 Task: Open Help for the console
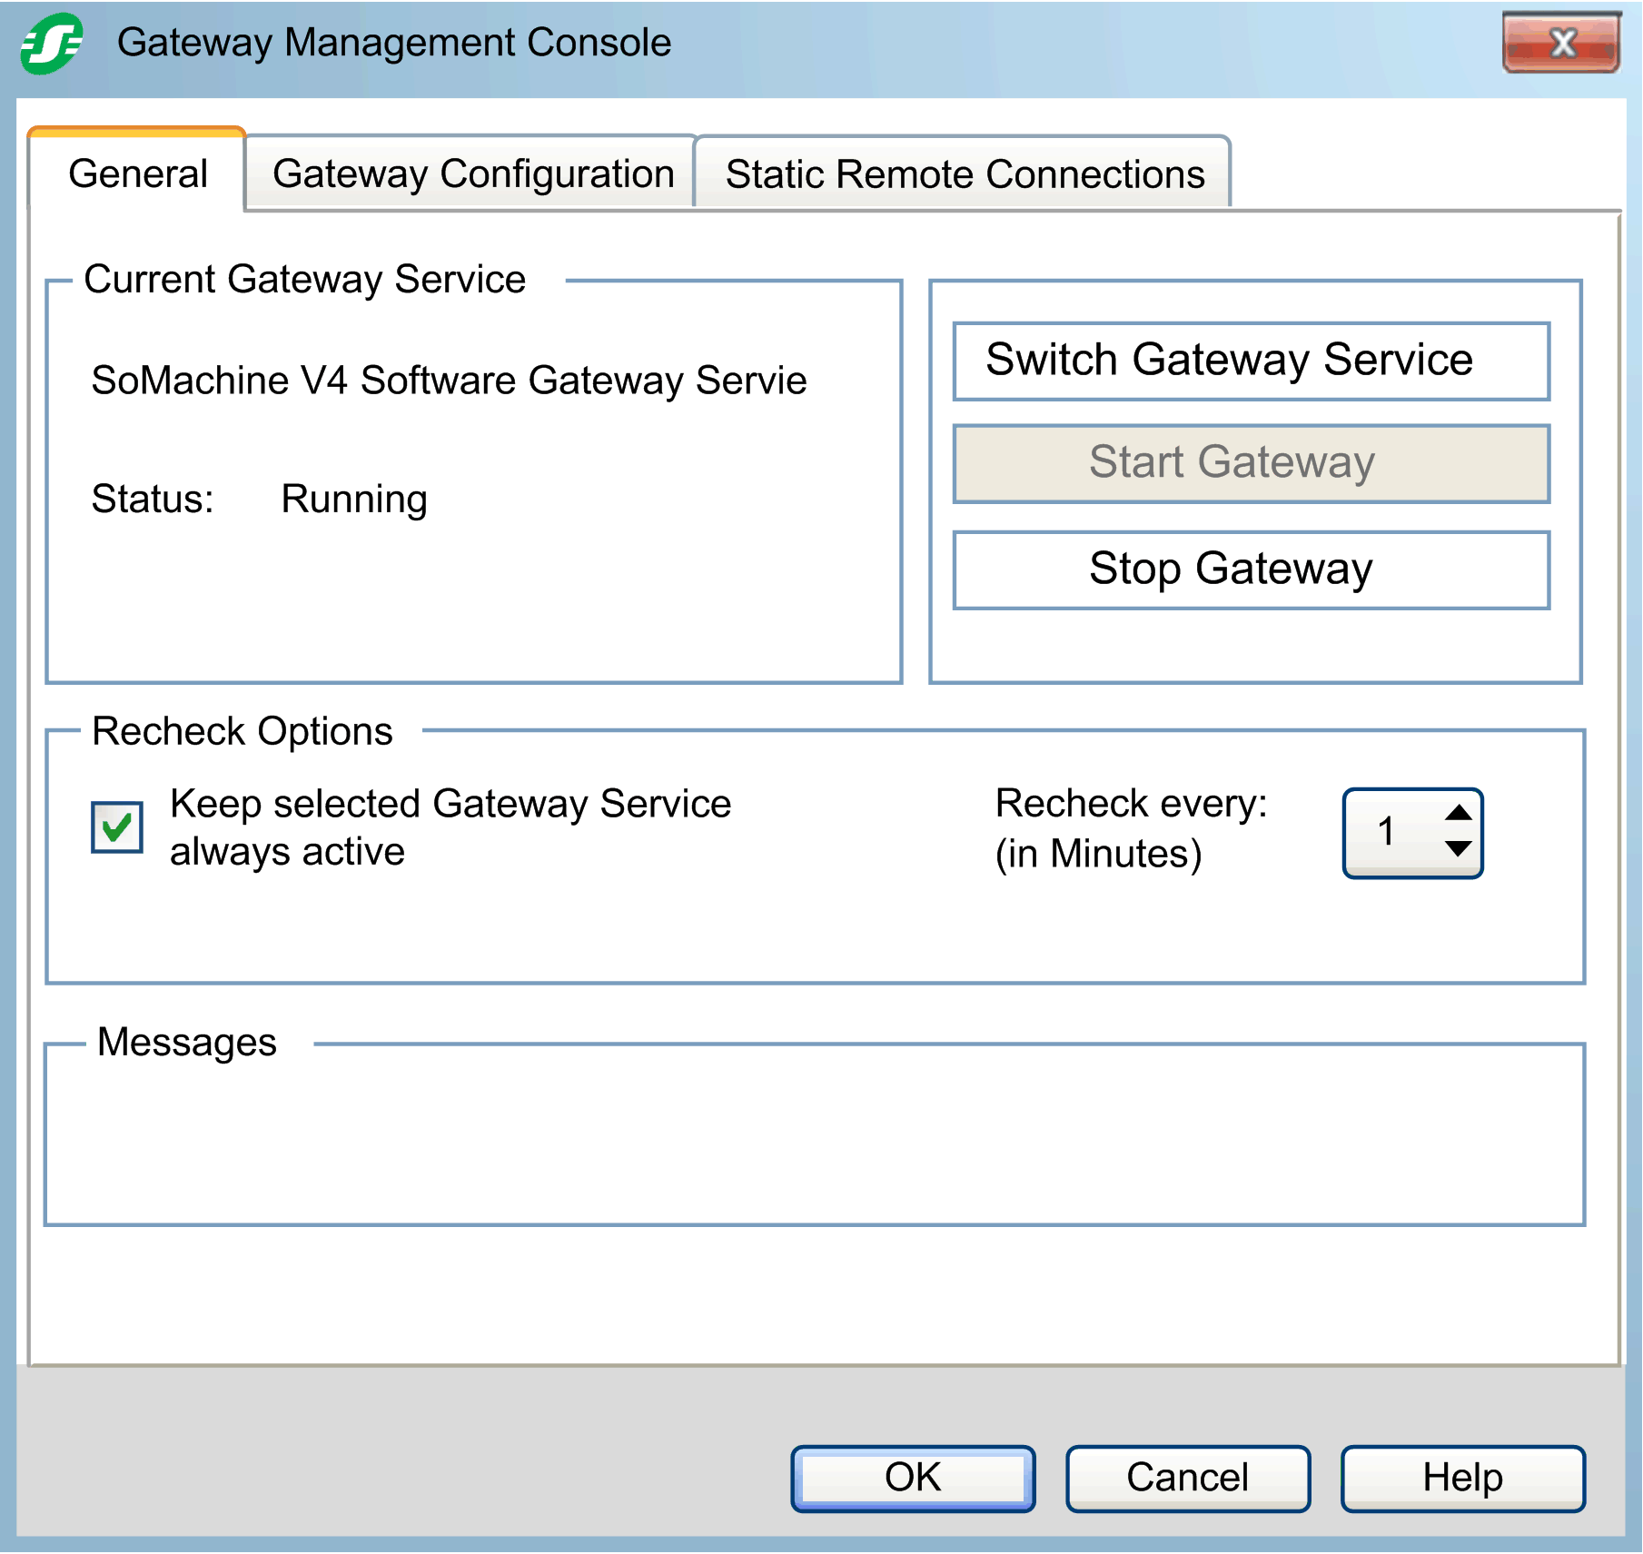tap(1462, 1478)
